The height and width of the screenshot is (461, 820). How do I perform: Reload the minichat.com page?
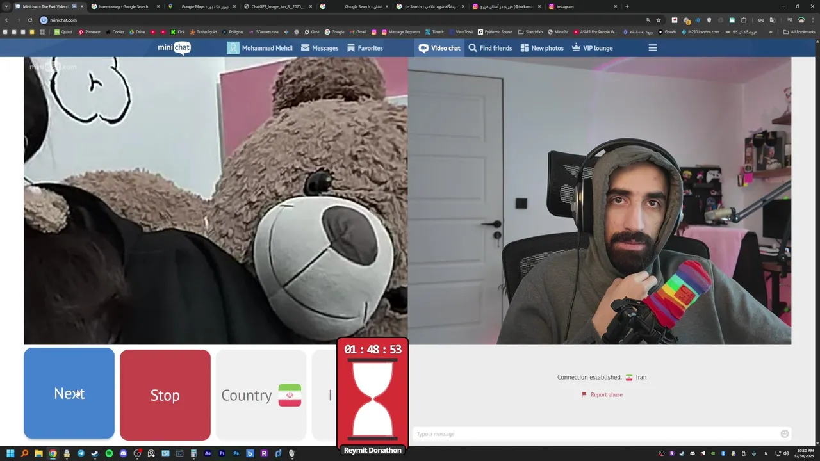point(29,20)
